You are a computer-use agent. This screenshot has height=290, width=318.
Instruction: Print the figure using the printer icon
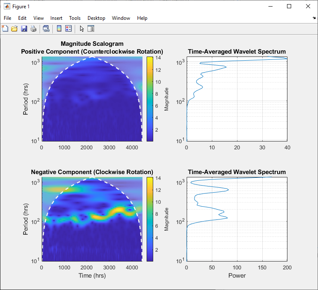pos(33,28)
